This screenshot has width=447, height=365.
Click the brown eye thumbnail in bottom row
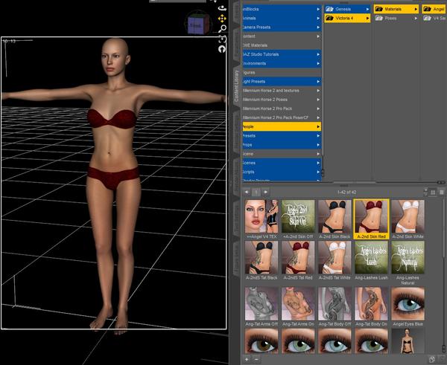(x=261, y=341)
